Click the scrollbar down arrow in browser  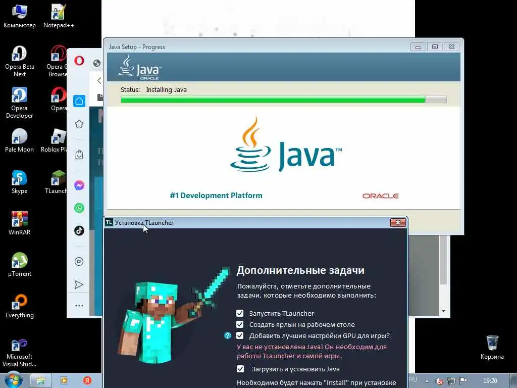[x=443, y=311]
